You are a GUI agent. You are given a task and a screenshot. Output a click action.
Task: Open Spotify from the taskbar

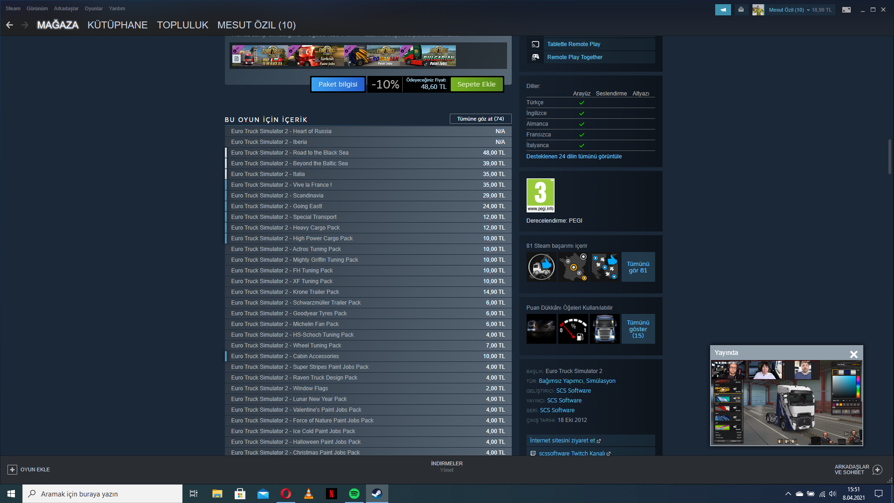tap(354, 494)
